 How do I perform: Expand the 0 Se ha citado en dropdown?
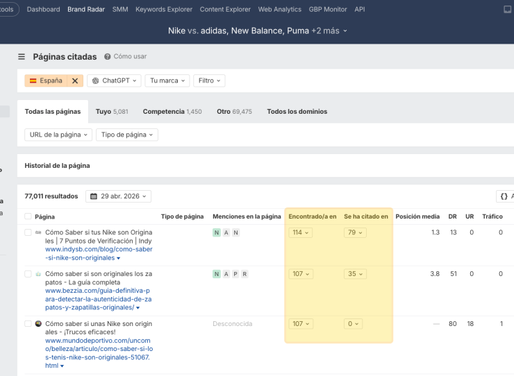point(353,323)
